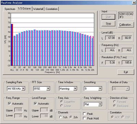Click the Freq. Range Lower Hz field

[18, 116]
